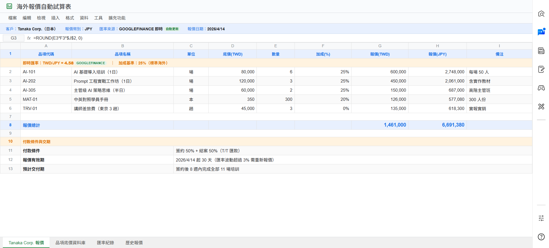Screen dimensions: 549x248
Task: Select total TWD cell 1,461,000
Action: [380, 125]
